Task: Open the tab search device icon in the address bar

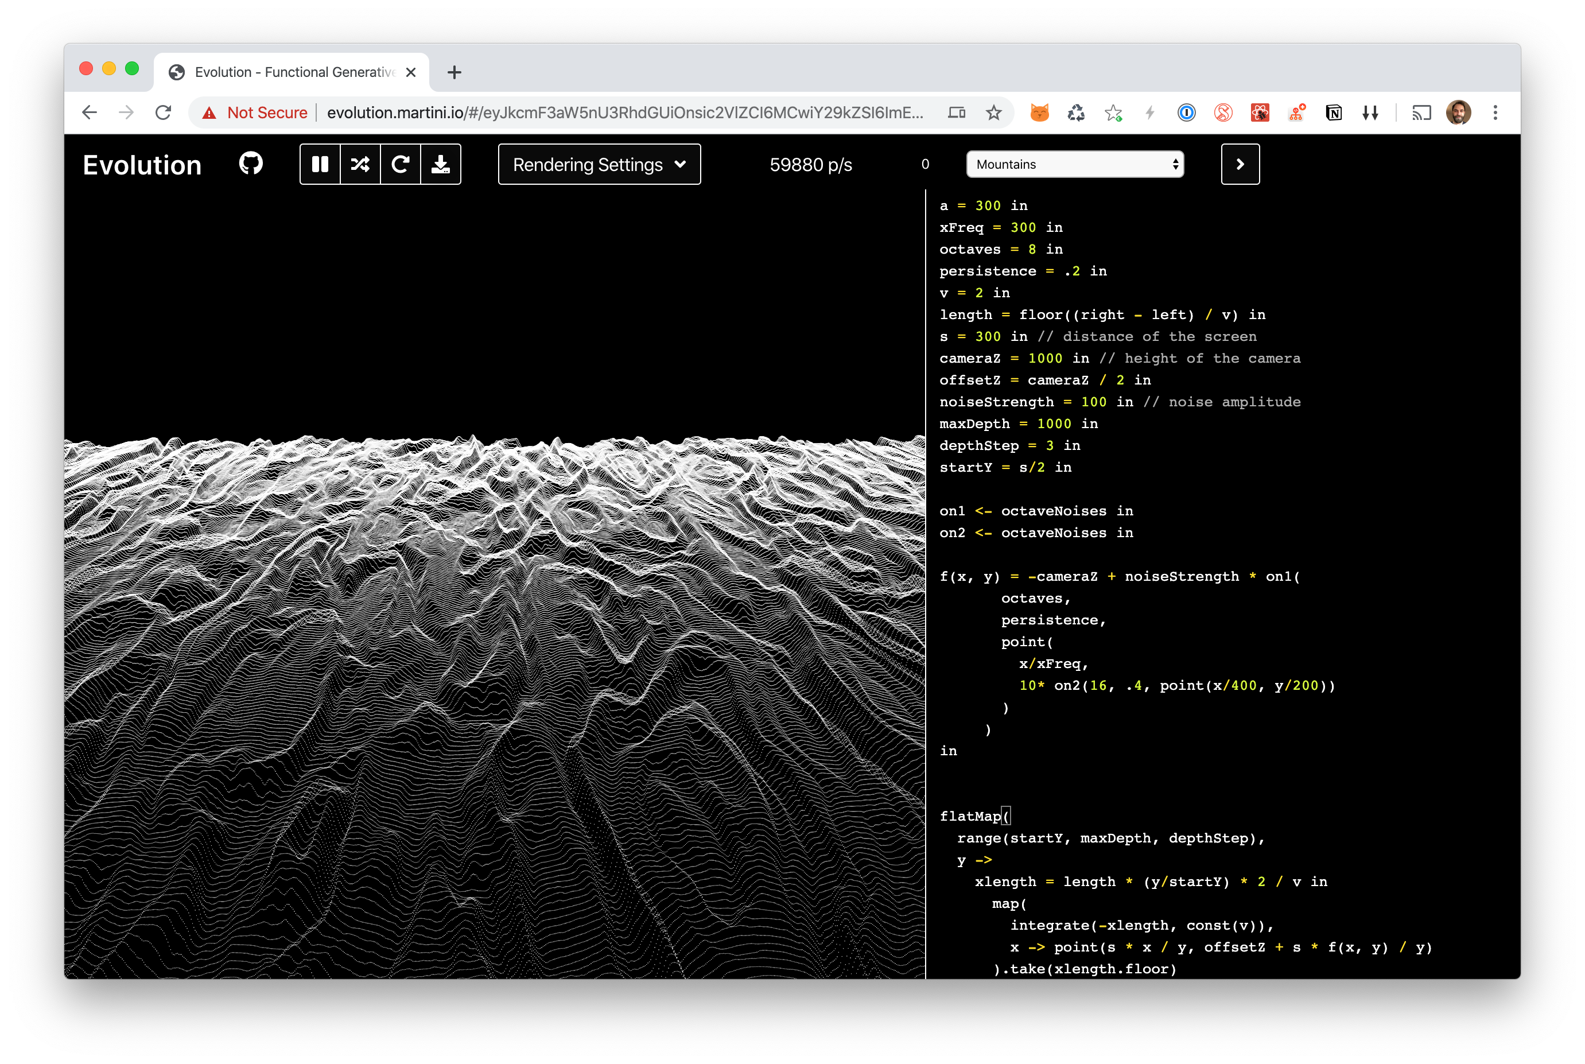Action: (956, 112)
